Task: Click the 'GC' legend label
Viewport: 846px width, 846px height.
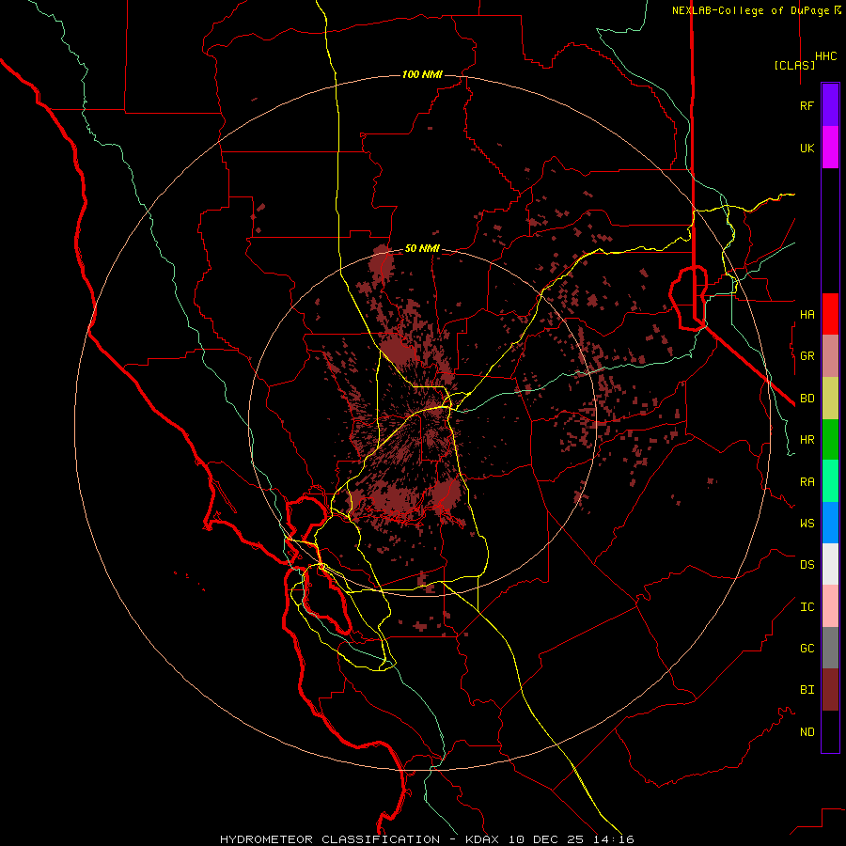Action: pyautogui.click(x=807, y=649)
